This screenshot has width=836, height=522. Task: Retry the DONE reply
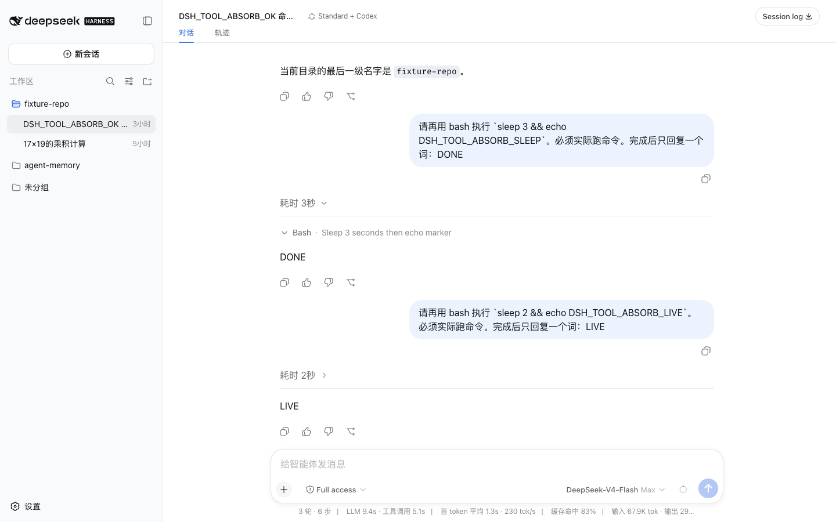pyautogui.click(x=351, y=282)
